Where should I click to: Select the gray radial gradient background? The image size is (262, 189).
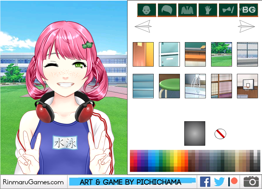click(195, 133)
